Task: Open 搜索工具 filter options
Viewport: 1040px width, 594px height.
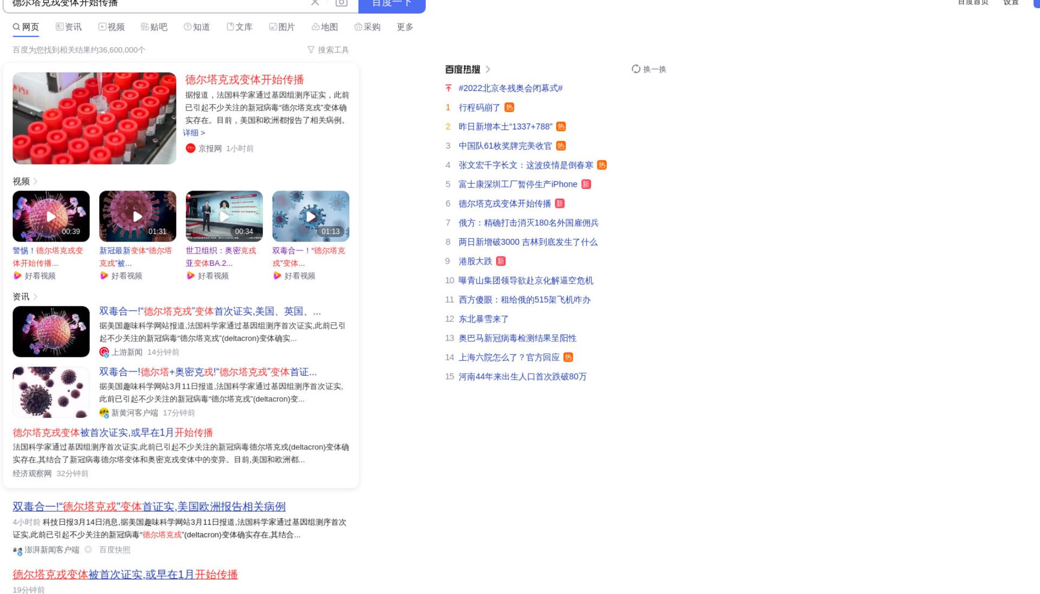Action: coord(328,50)
